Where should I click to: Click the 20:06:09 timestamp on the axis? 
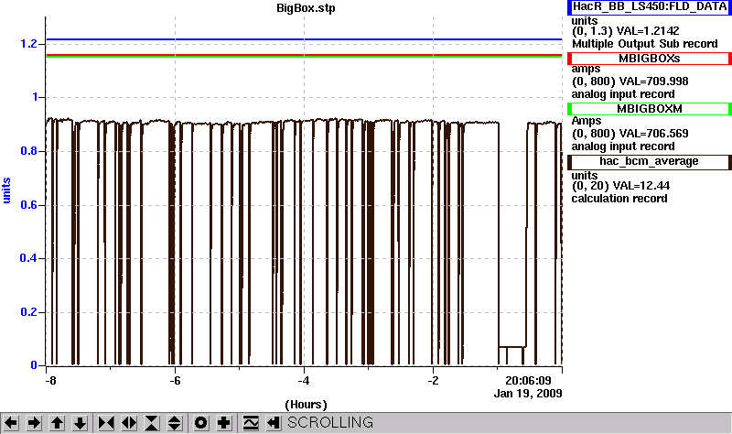pos(528,381)
